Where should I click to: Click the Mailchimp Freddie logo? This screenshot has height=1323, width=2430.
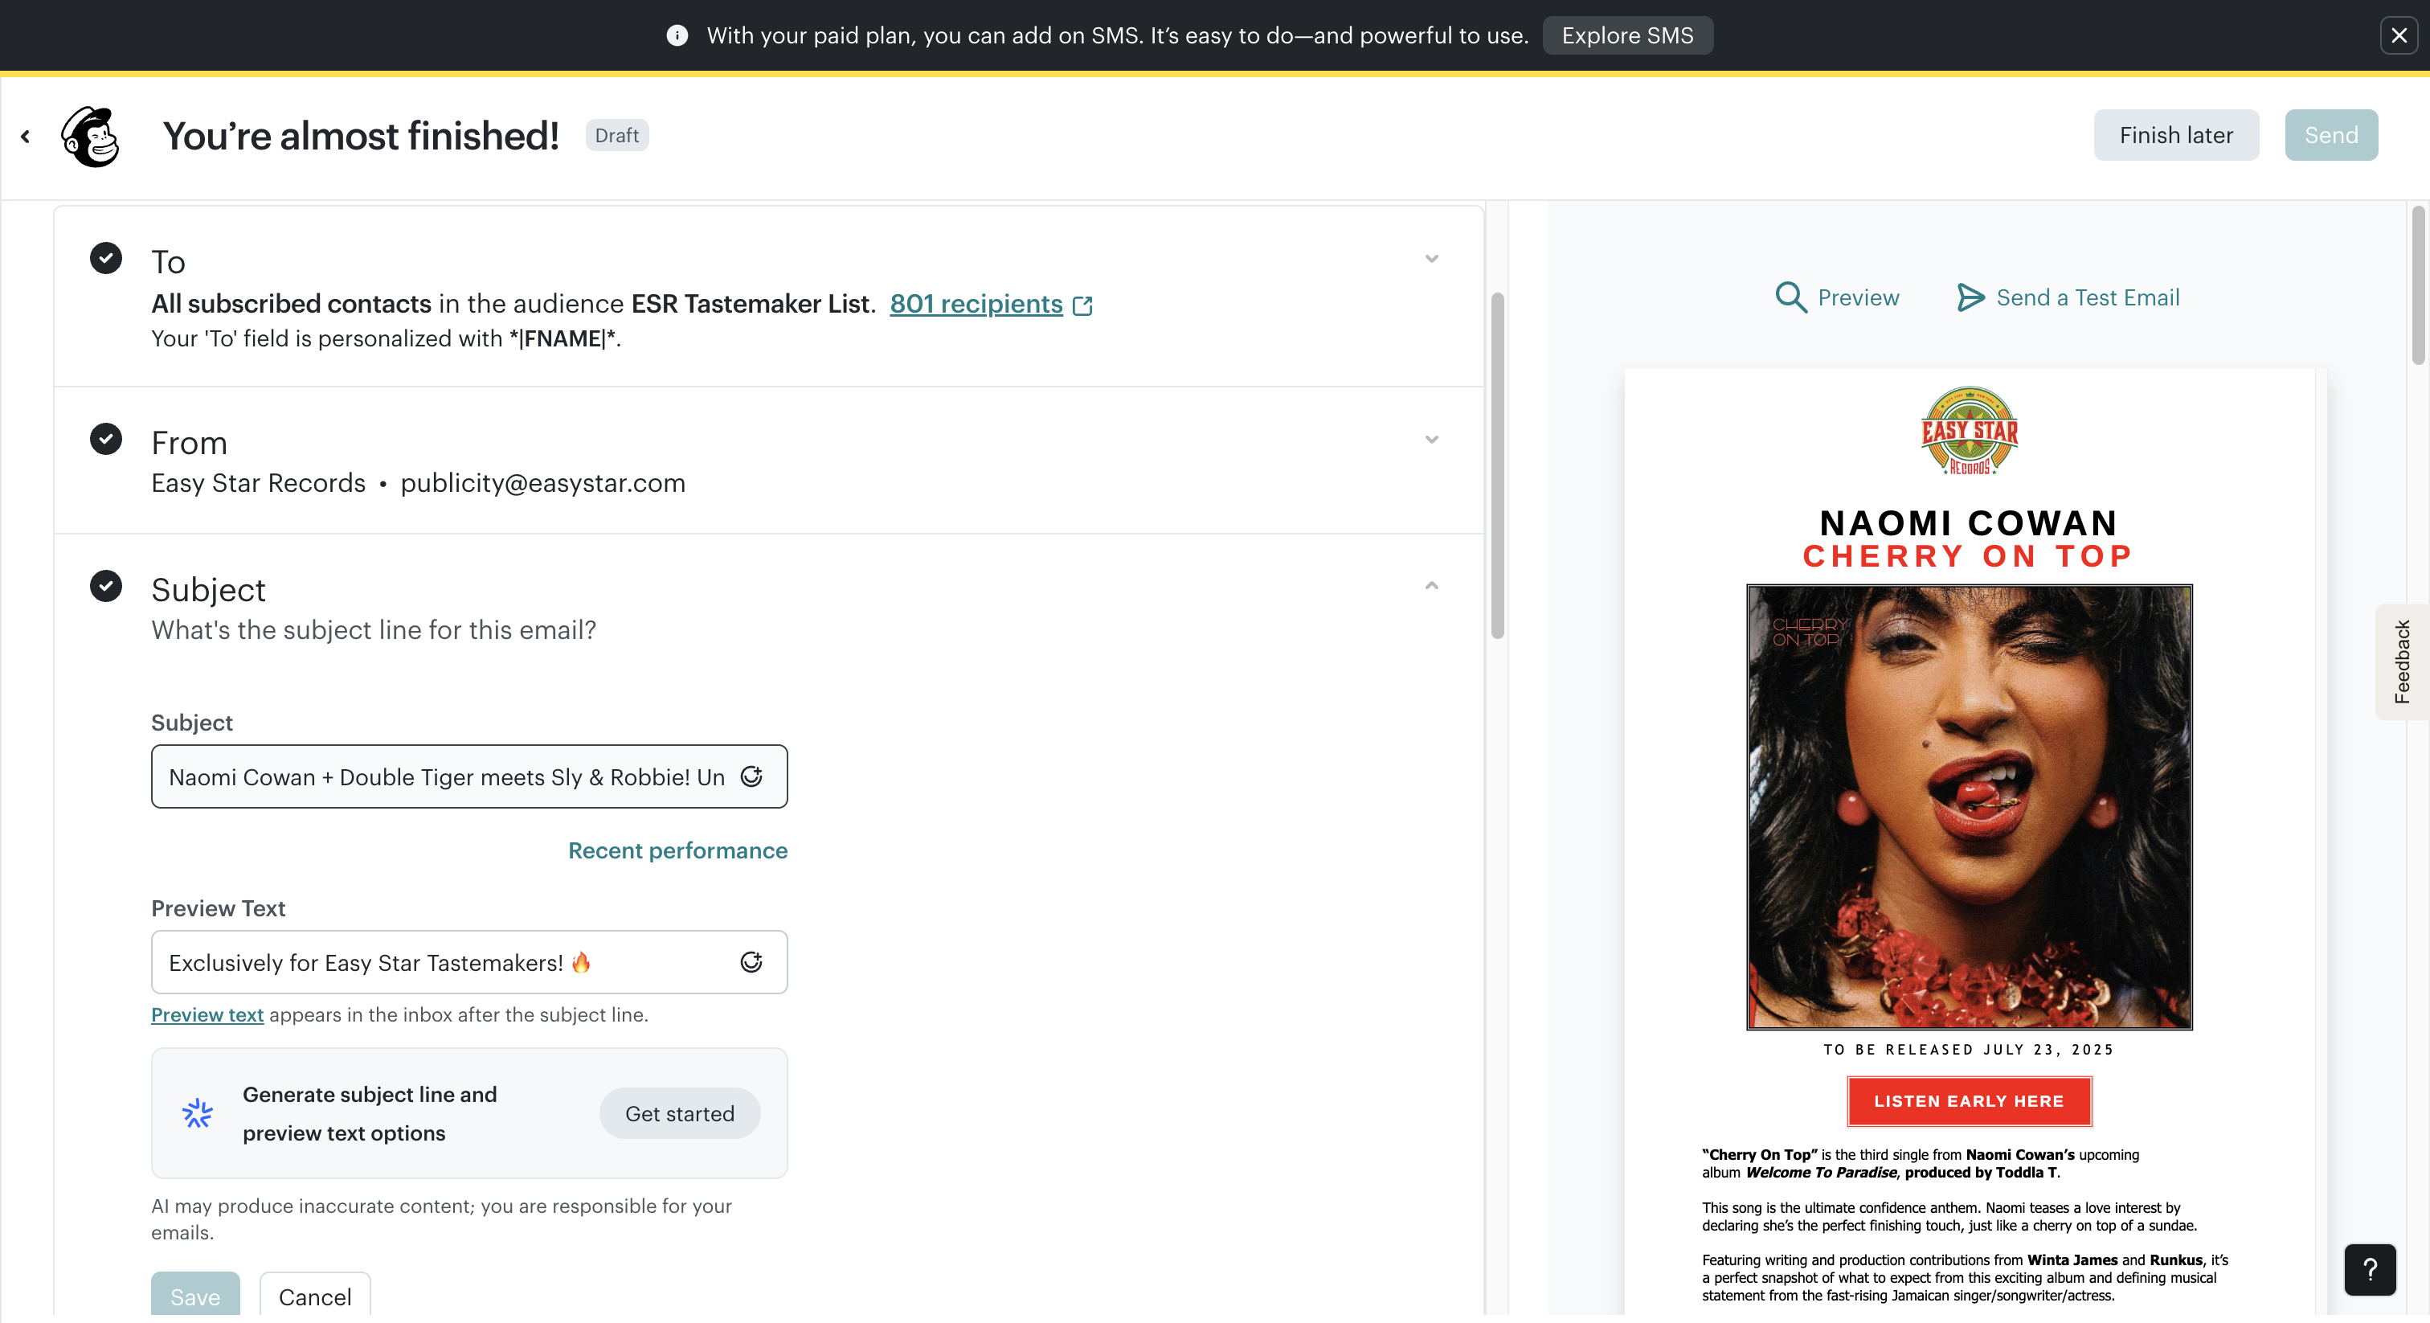[91, 136]
